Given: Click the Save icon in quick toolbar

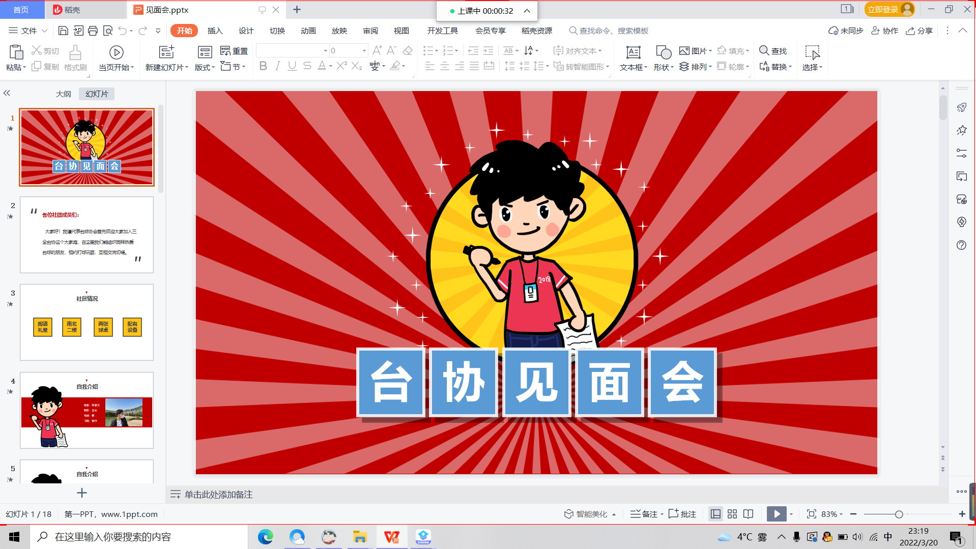Looking at the screenshot, I should coord(63,31).
